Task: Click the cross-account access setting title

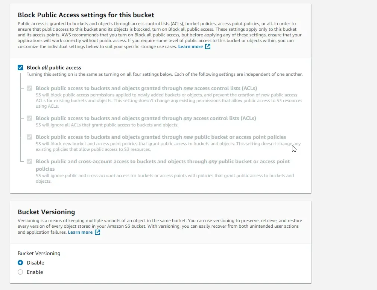Action: pyautogui.click(x=162, y=161)
